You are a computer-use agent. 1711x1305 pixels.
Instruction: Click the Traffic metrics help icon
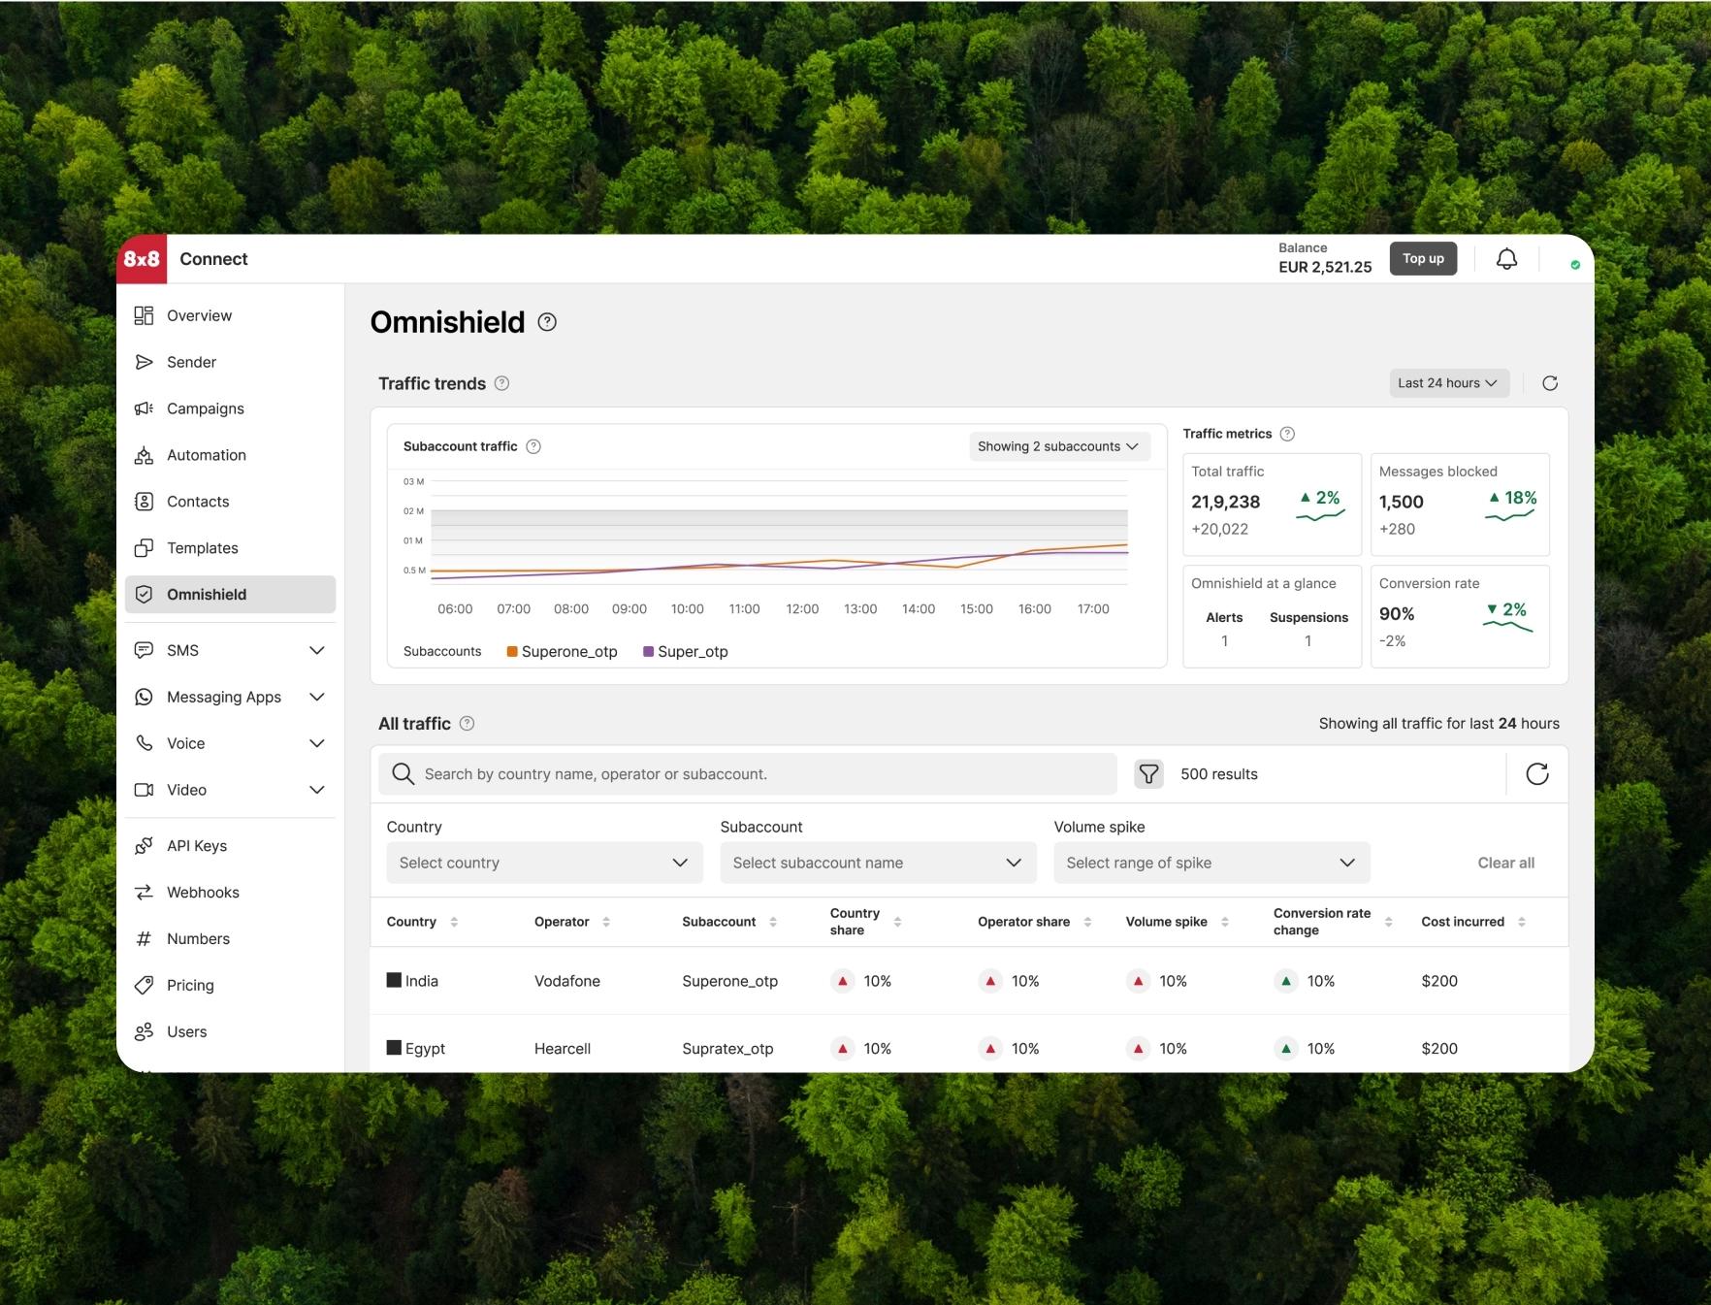[x=1287, y=434]
